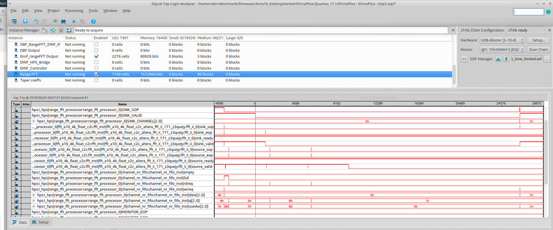
Task: Click the green Autorun Analysis icon in Instance Manager
Action: point(53,30)
